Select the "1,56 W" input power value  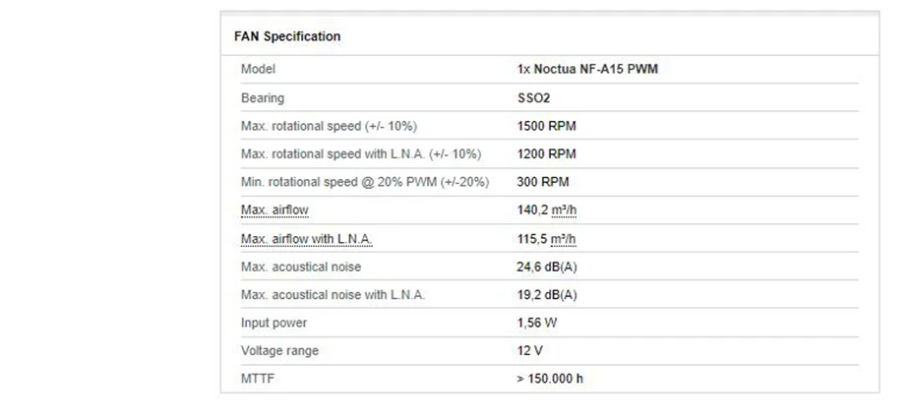pyautogui.click(x=535, y=323)
